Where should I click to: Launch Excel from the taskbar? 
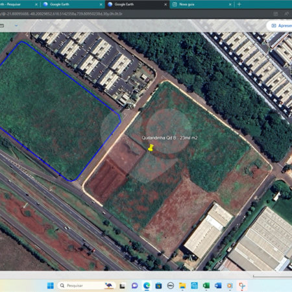coord(206,286)
